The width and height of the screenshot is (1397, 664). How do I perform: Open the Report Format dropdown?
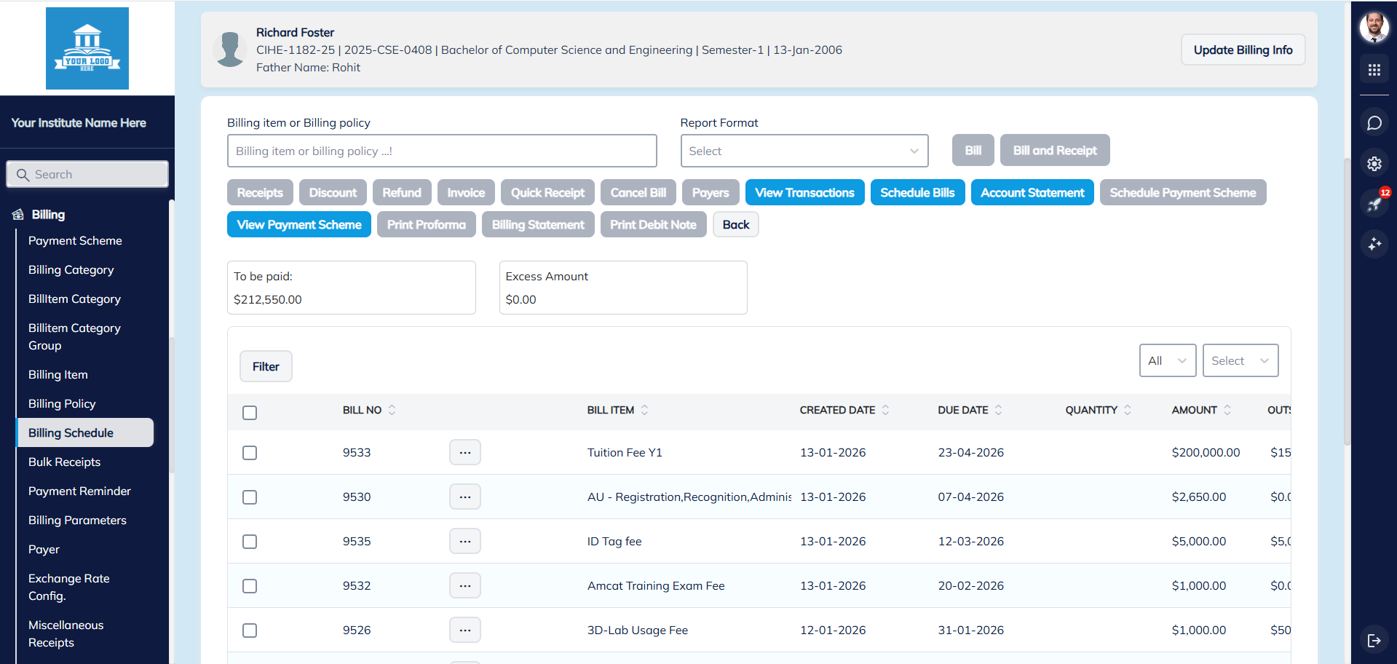804,151
